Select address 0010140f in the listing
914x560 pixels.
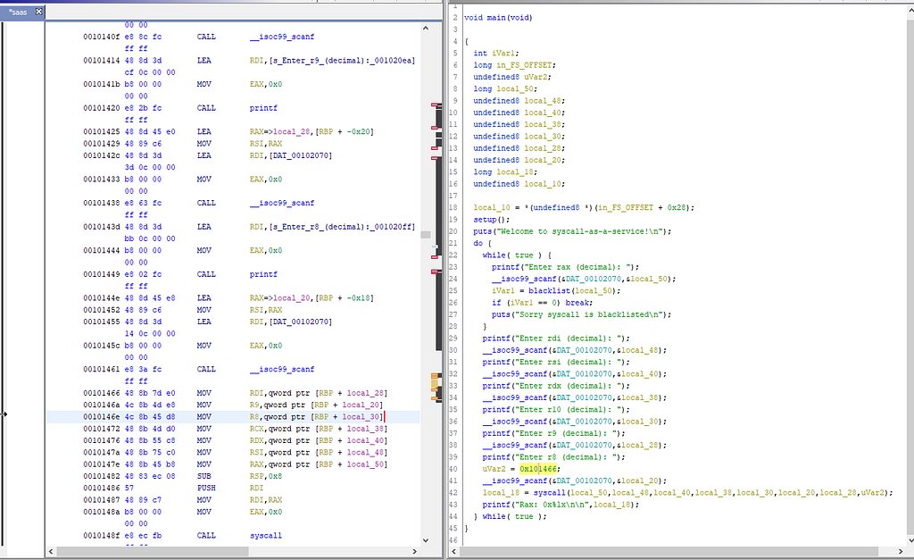click(x=101, y=37)
